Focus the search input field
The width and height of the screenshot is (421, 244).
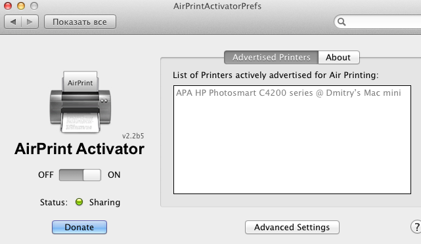click(378, 22)
